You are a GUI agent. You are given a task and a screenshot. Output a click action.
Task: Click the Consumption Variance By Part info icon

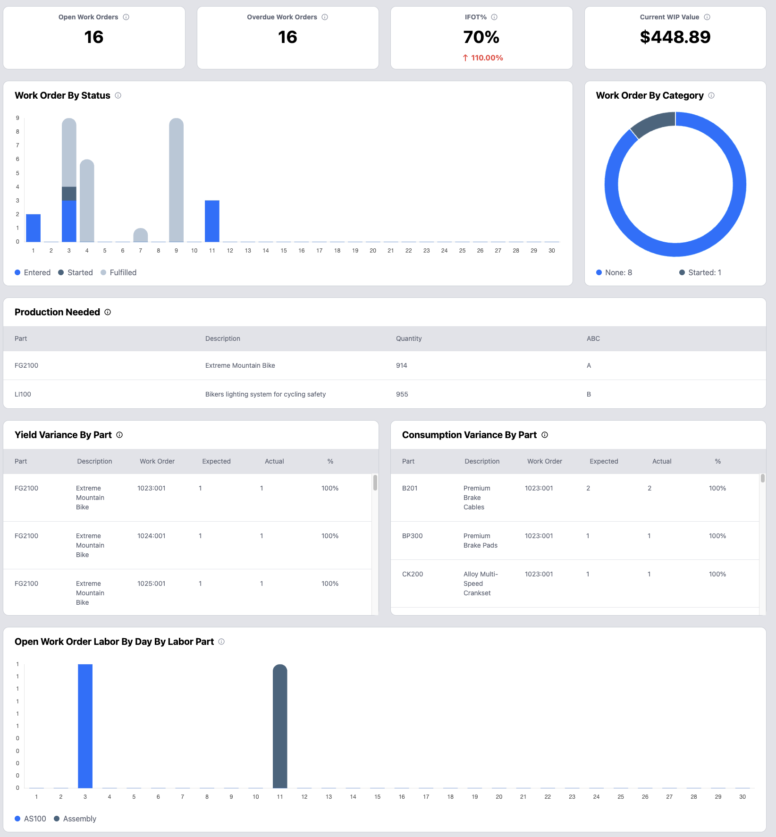(x=545, y=435)
